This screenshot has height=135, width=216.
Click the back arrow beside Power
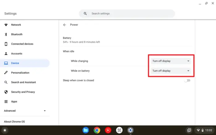(x=64, y=25)
